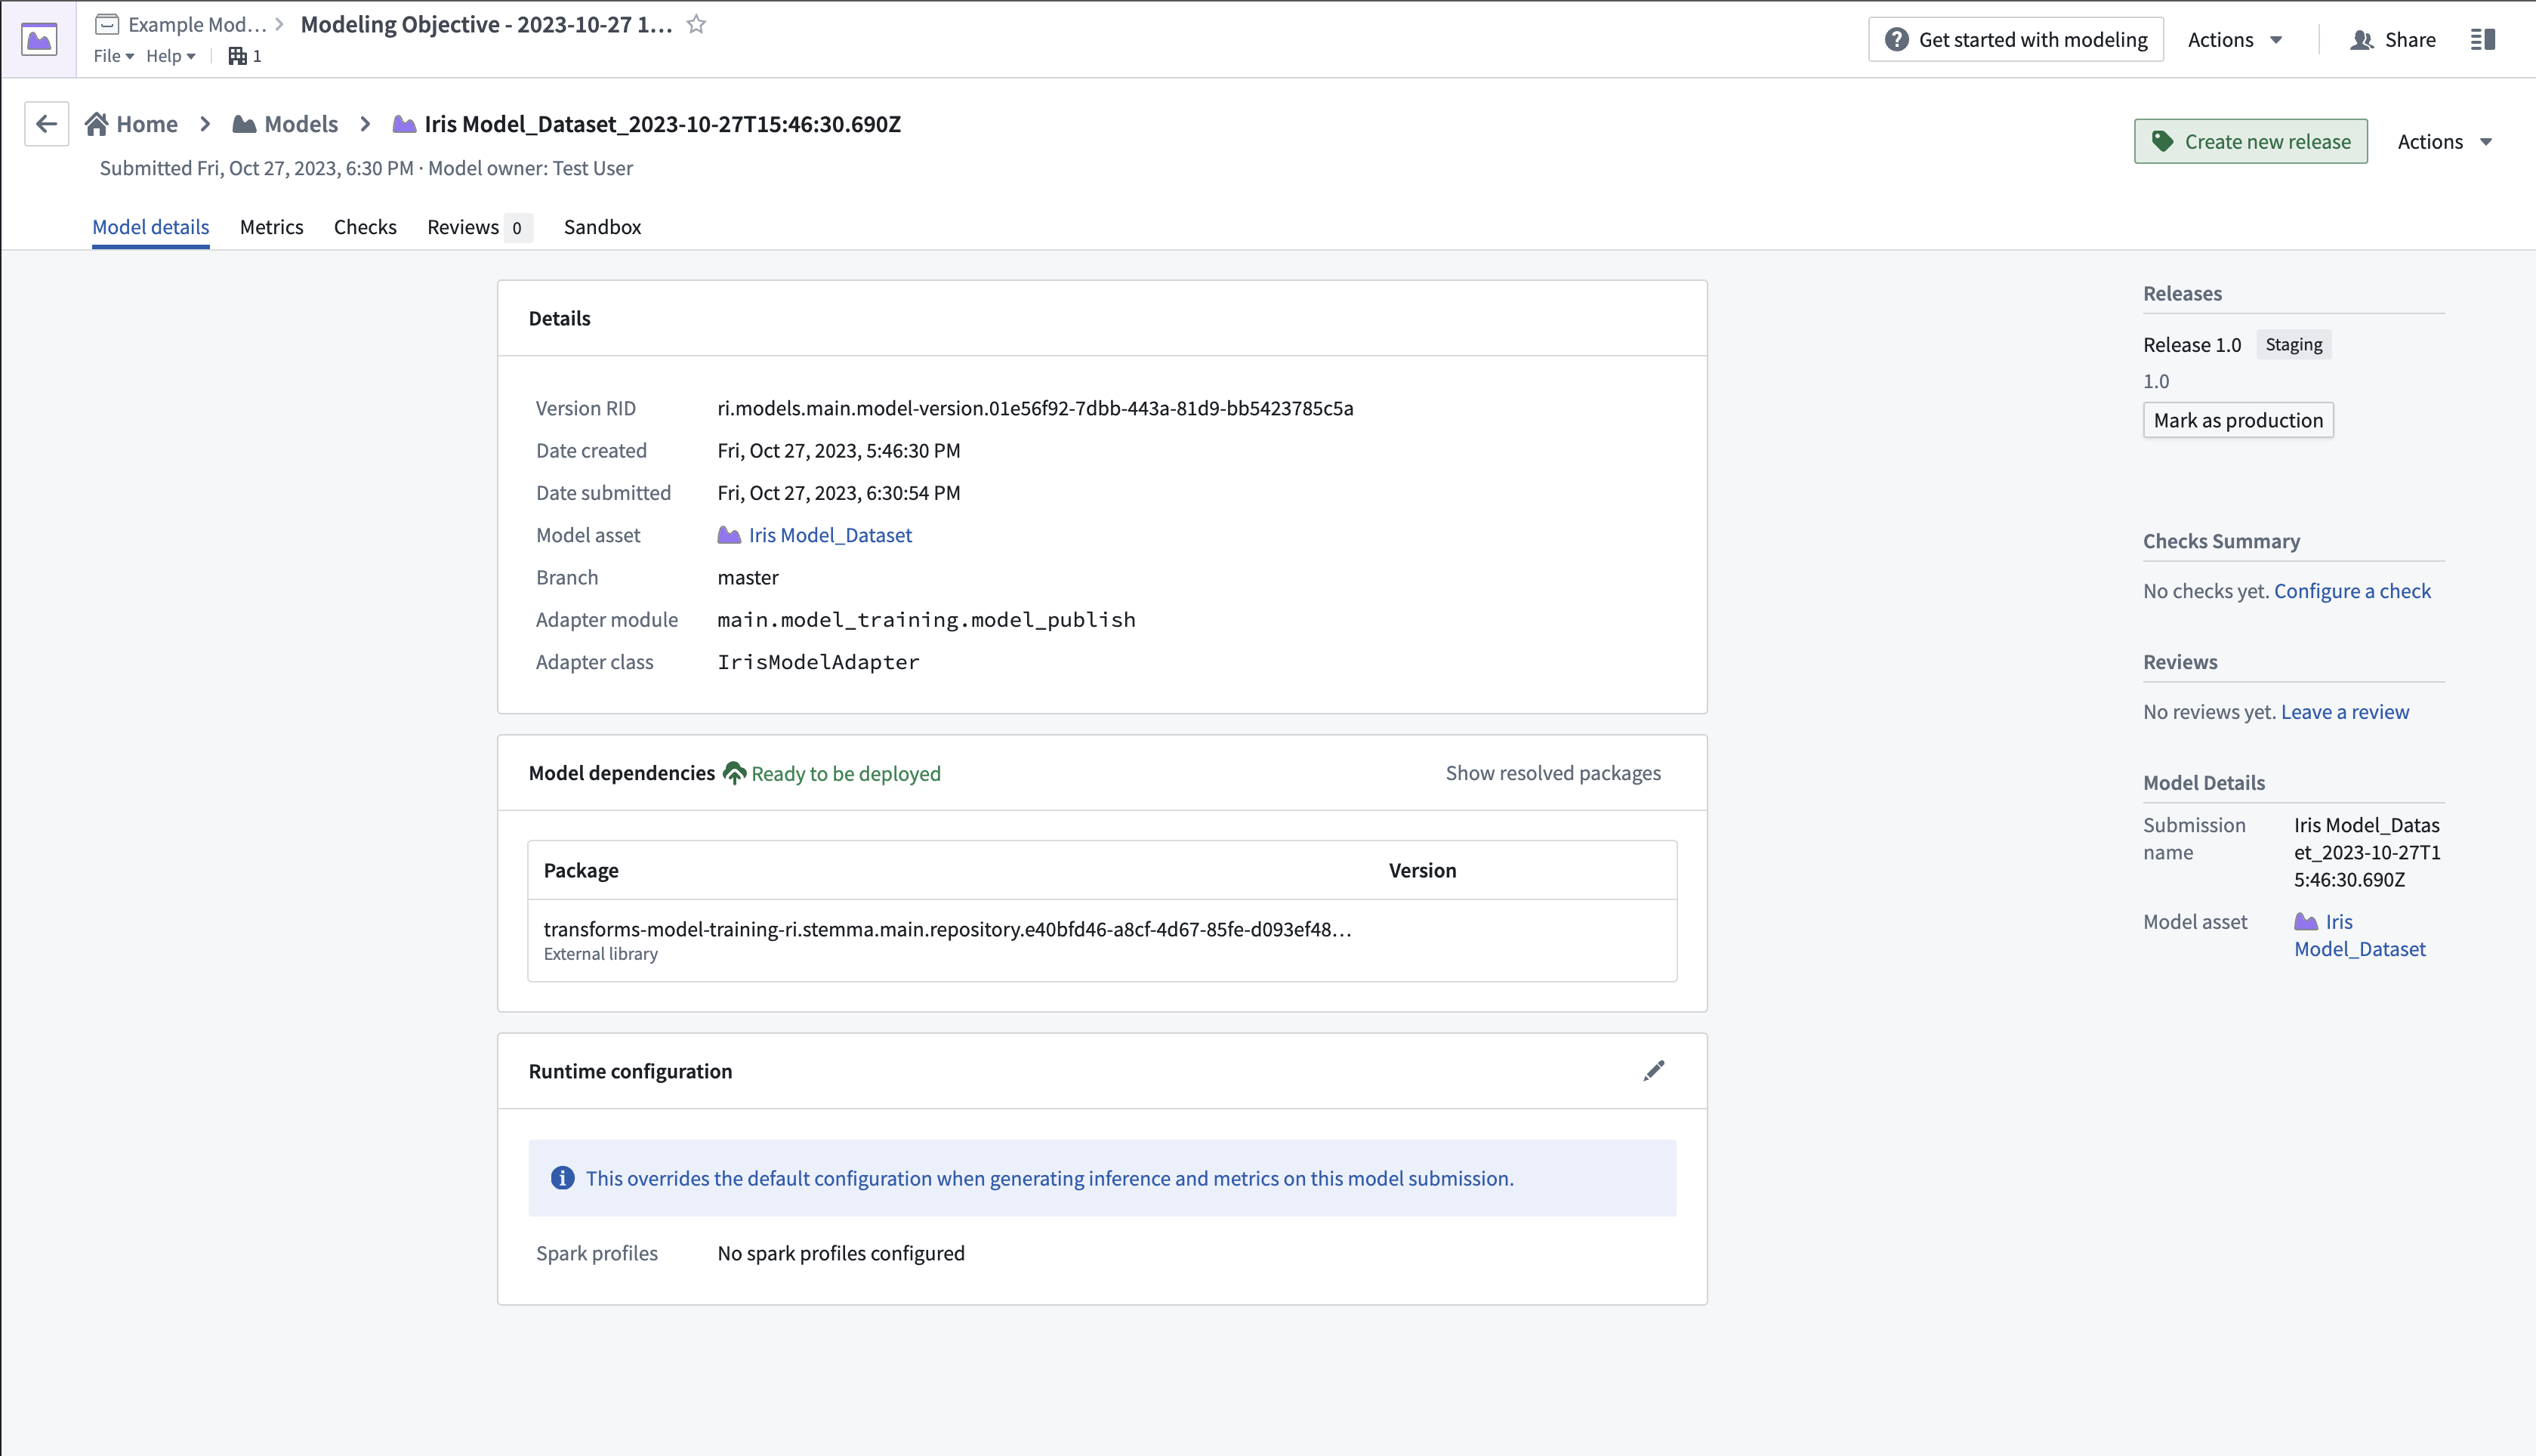Star the Modeling Objective as favorite
2536x1456 pixels.
tap(697, 25)
